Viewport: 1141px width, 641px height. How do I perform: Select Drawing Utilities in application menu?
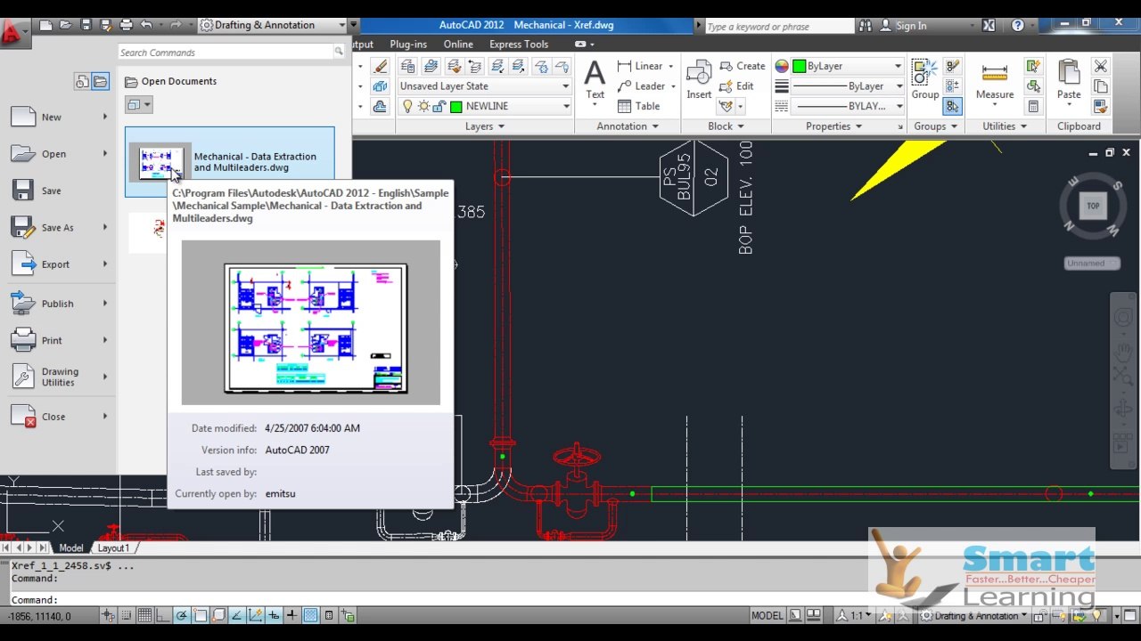click(x=58, y=377)
